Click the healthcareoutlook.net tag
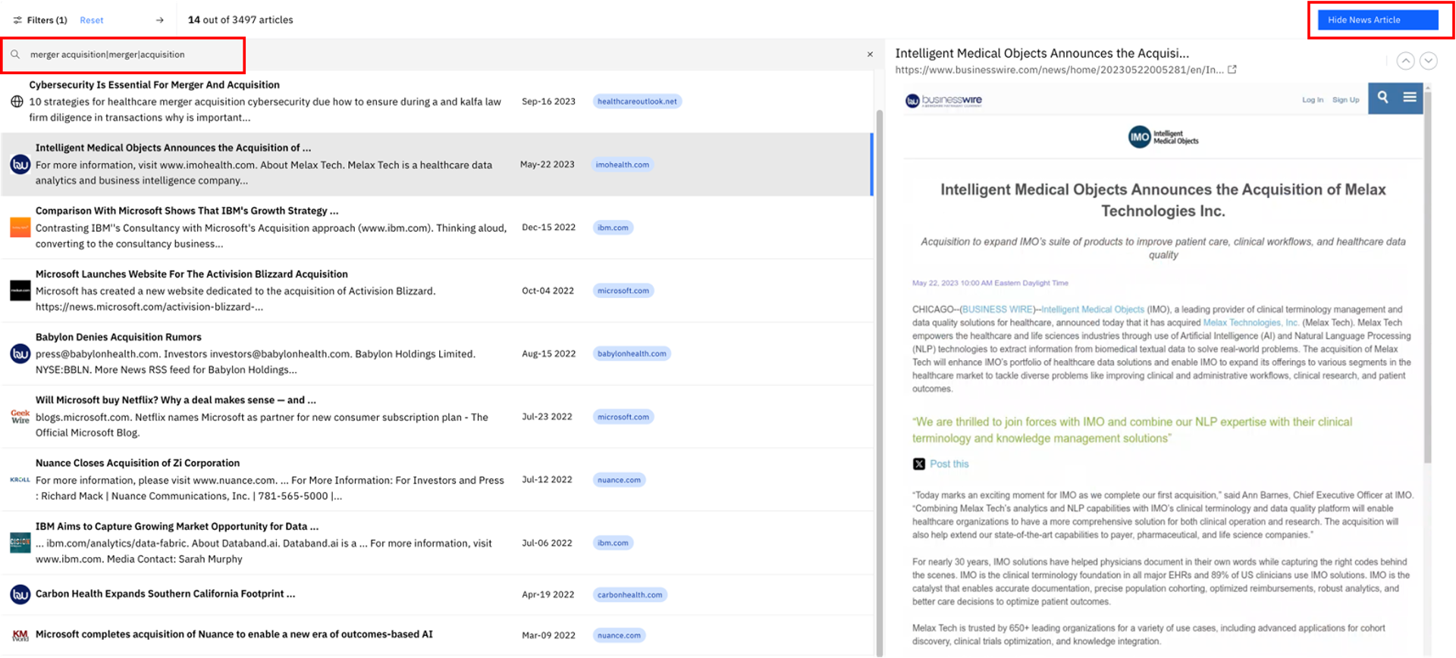This screenshot has width=1456, height=658. (x=637, y=102)
